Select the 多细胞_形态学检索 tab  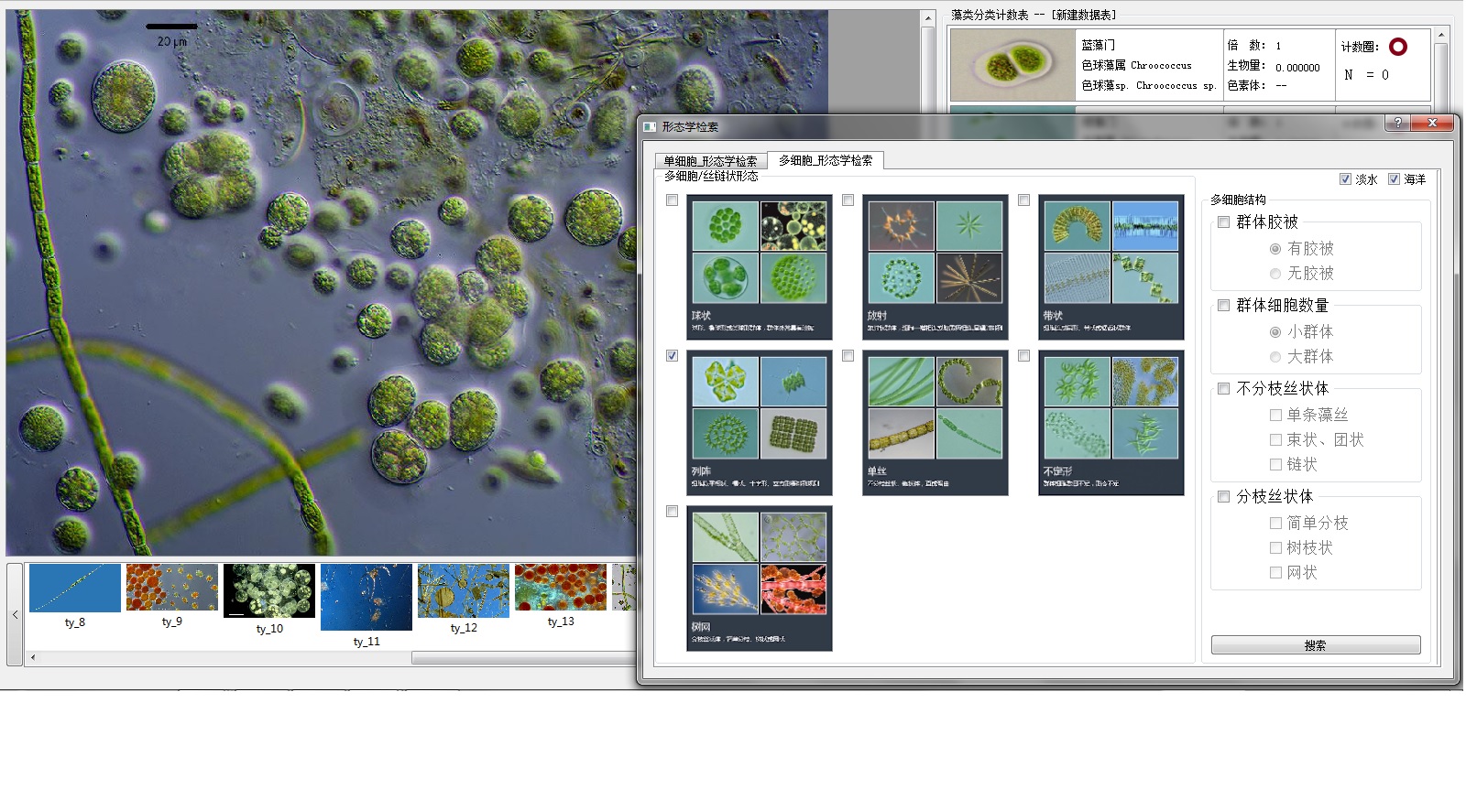[x=826, y=160]
